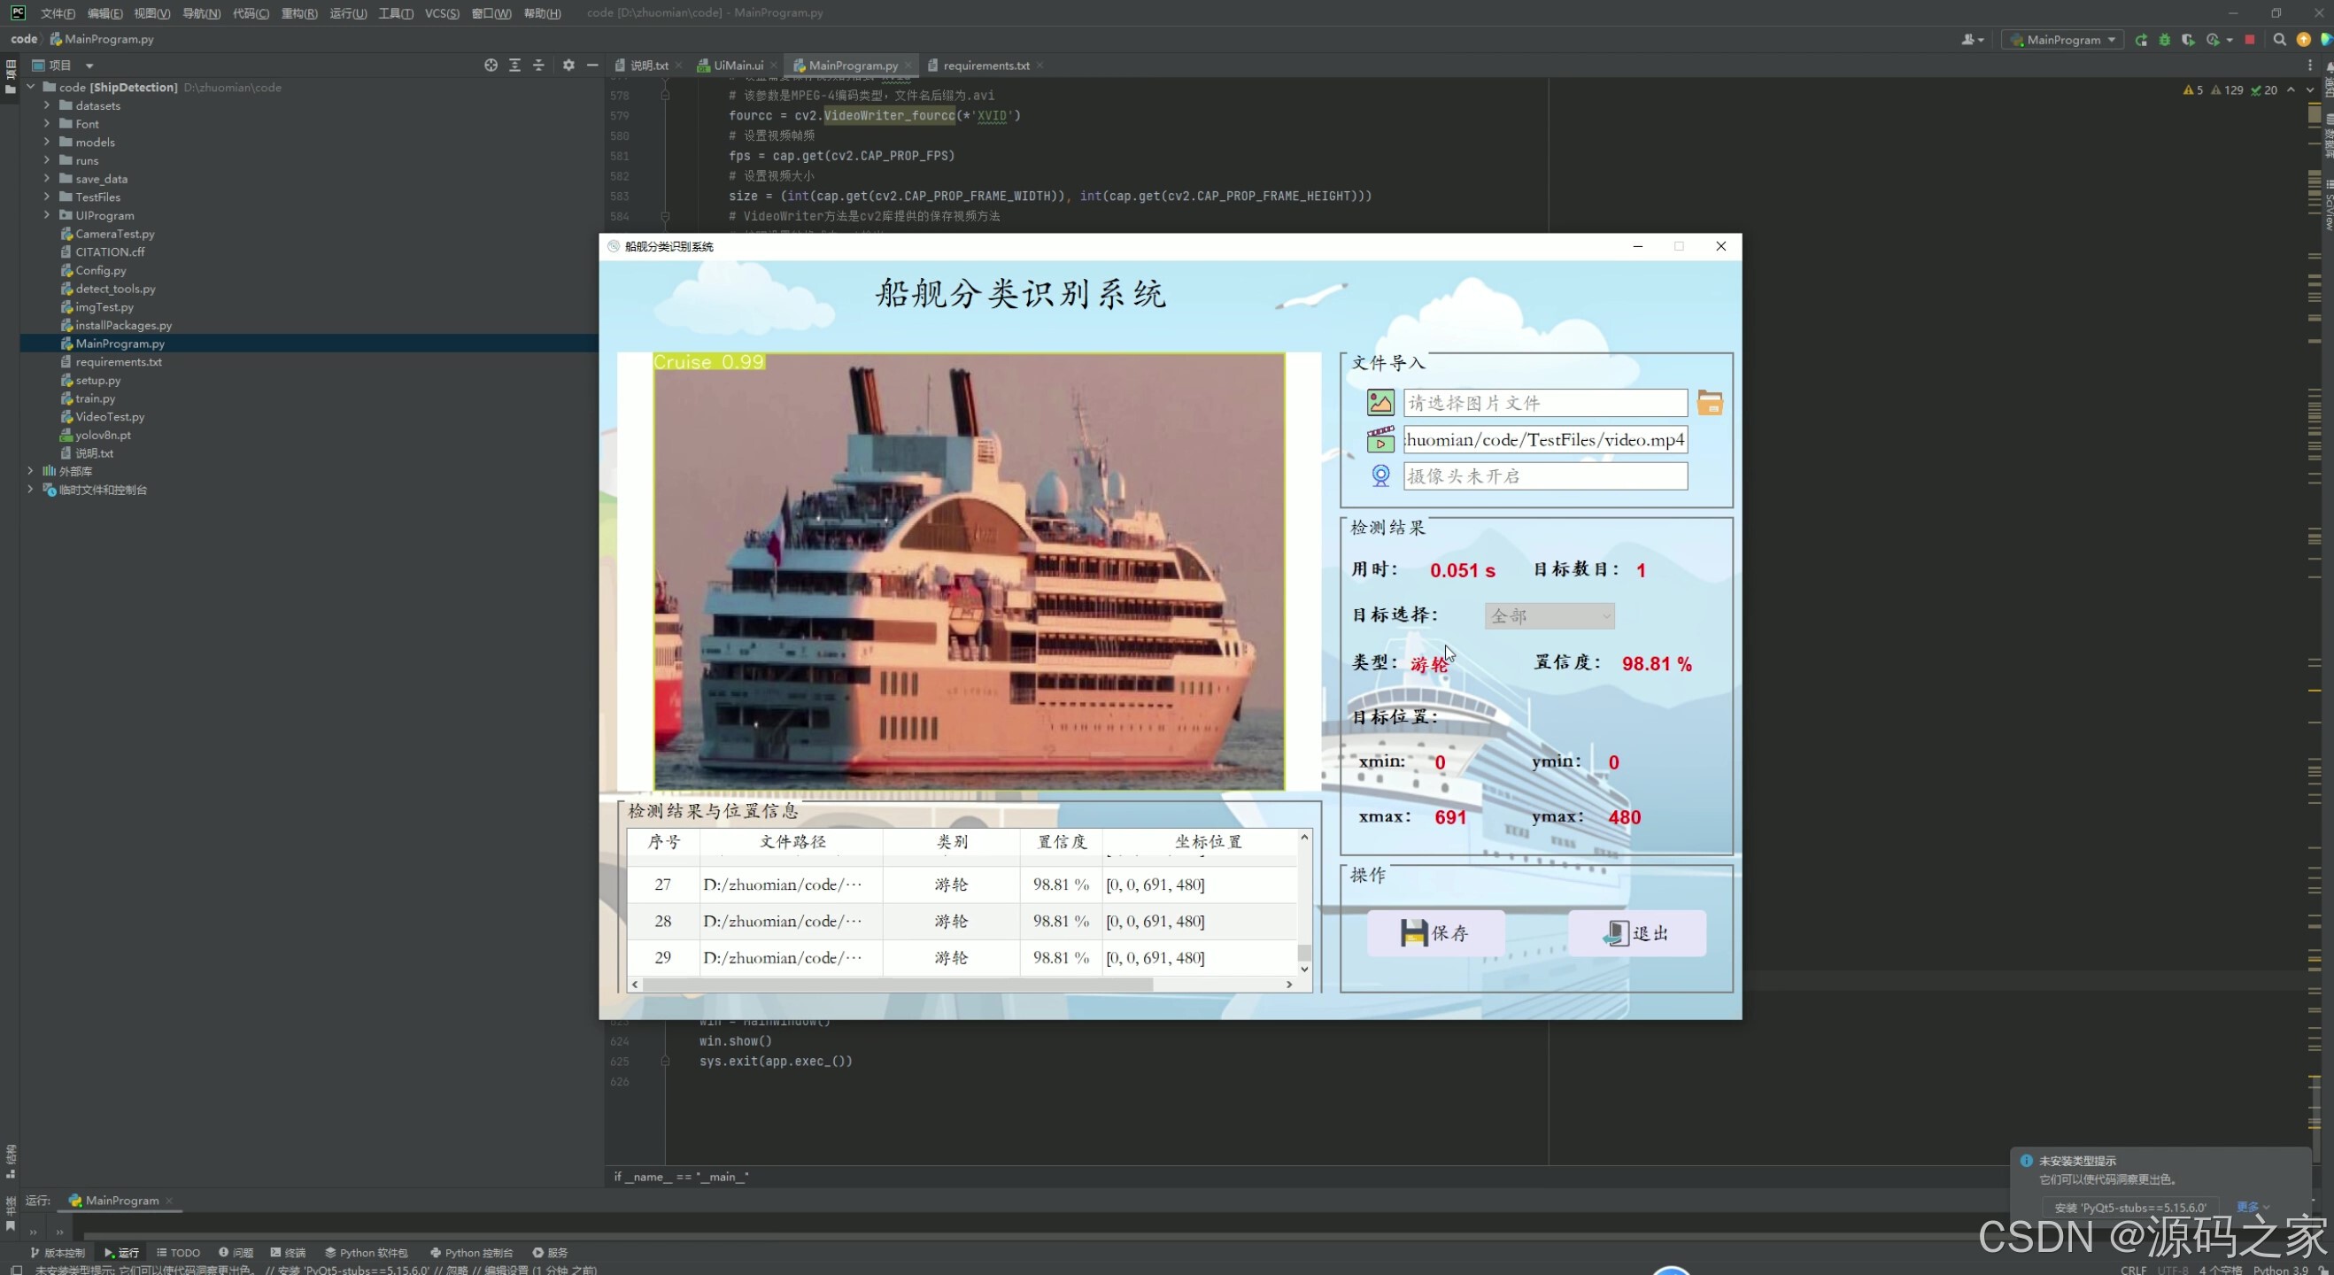Click the rerun MainProgram icon
This screenshot has height=1275, width=2334.
[x=2141, y=40]
